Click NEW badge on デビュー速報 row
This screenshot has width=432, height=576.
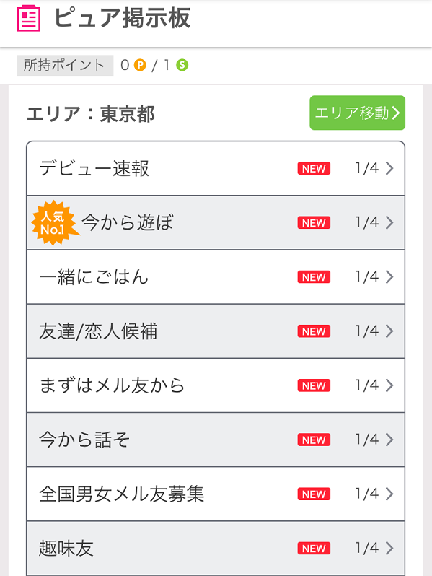pos(314,168)
